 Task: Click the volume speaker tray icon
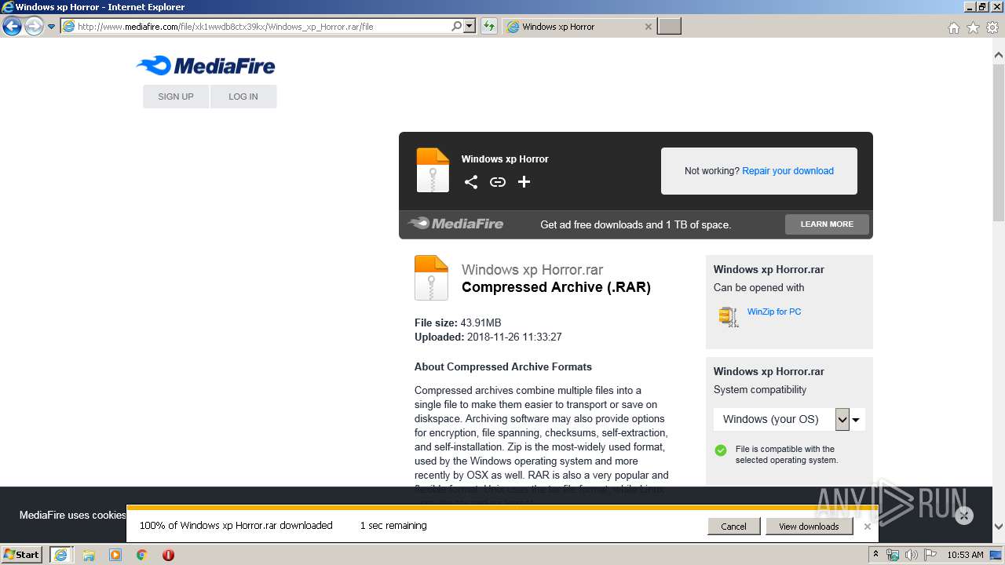[912, 555]
